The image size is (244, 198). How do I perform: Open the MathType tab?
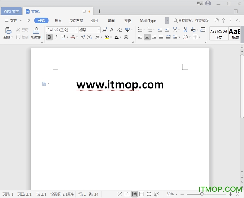pyautogui.click(x=148, y=20)
